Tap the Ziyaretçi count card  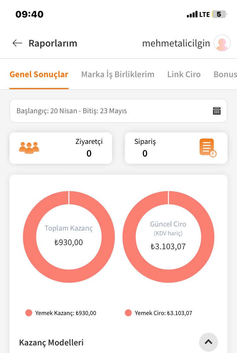[x=61, y=148]
